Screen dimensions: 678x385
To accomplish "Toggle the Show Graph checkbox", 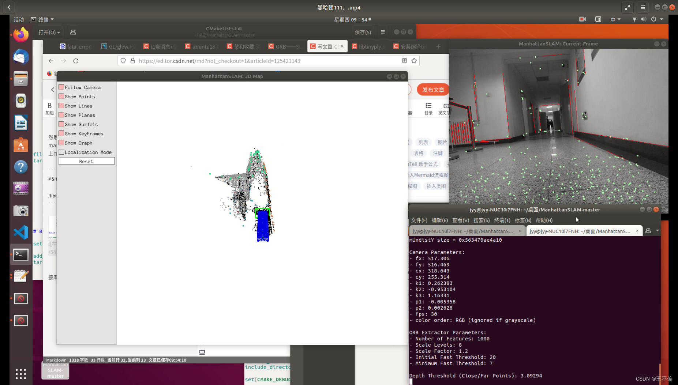I will 61,143.
